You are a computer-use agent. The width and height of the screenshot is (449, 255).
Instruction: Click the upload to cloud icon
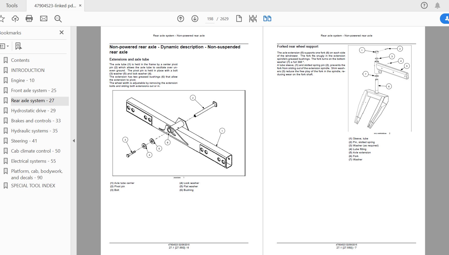point(15,19)
